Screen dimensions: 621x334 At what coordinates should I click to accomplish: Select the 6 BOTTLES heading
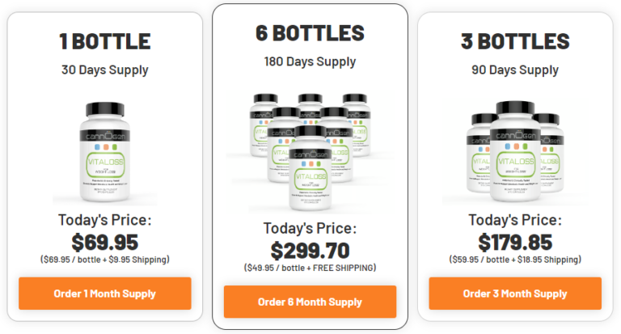(x=310, y=34)
